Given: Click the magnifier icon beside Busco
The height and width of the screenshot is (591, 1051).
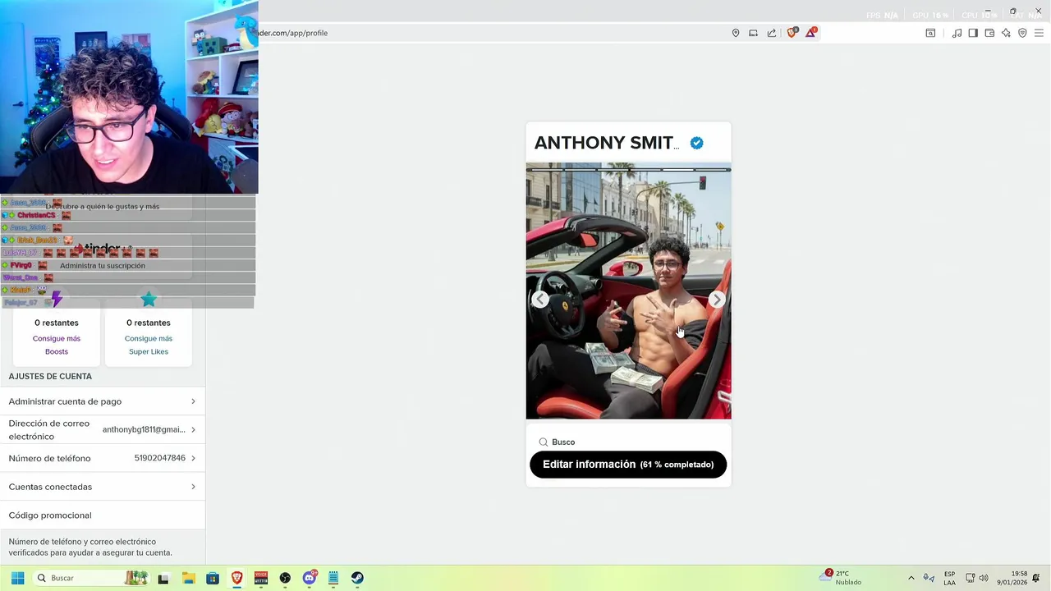Looking at the screenshot, I should click(543, 442).
